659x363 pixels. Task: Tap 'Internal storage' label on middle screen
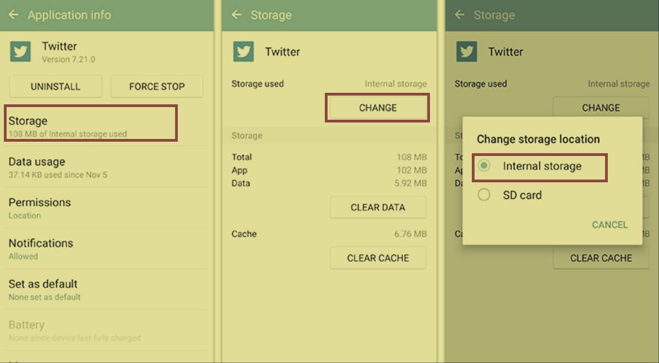tap(395, 84)
